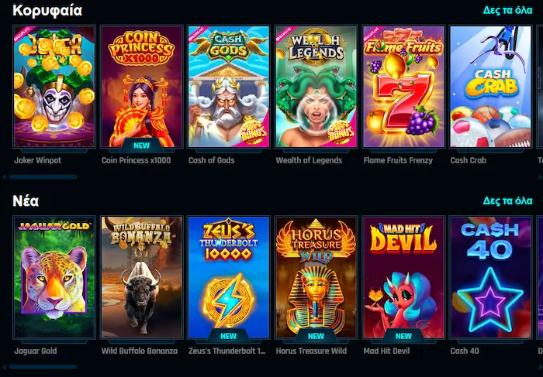Open the Cash of Gods game

point(229,87)
